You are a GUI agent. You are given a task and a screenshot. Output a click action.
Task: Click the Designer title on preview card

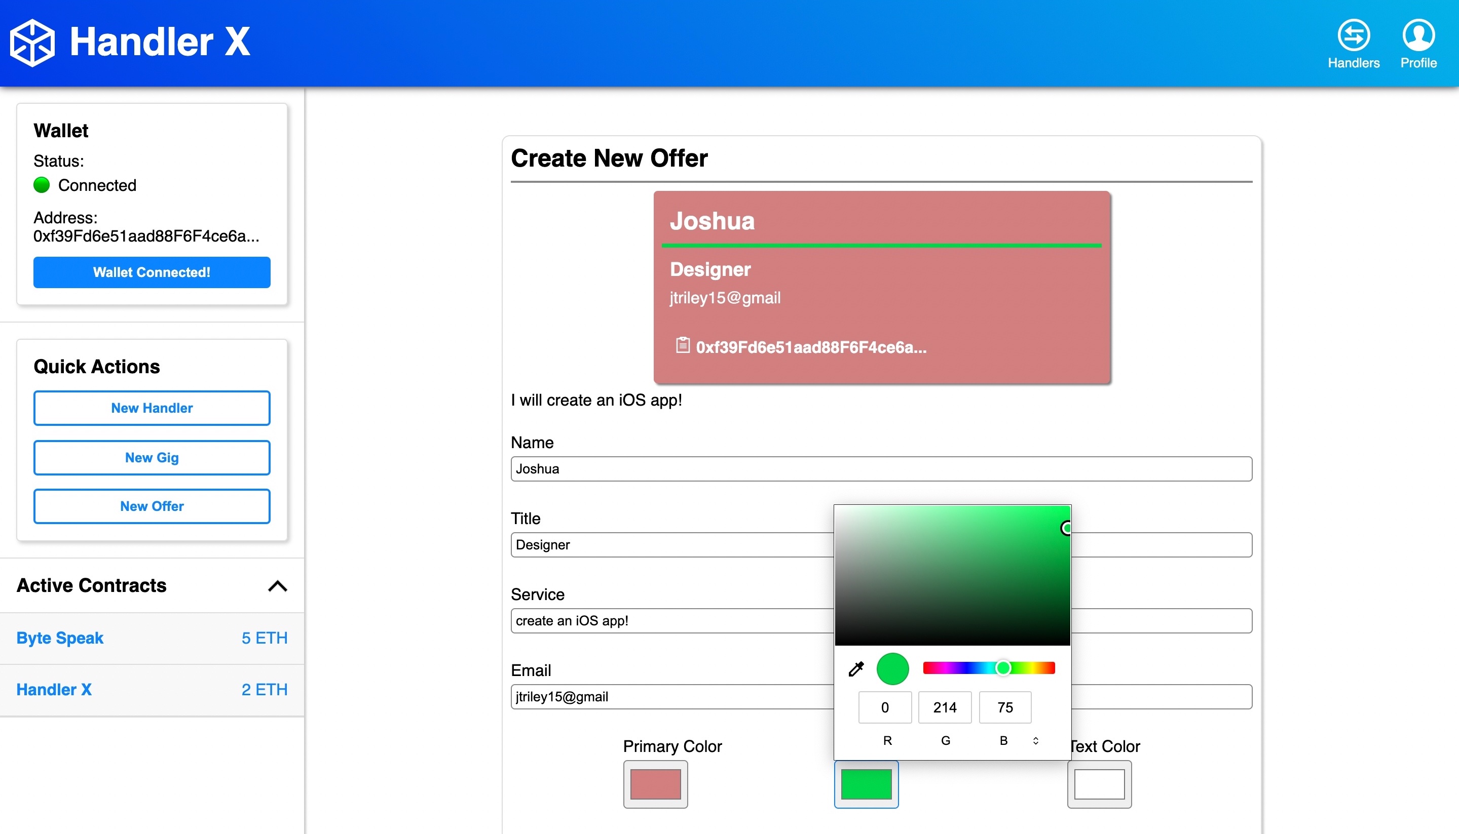(710, 269)
